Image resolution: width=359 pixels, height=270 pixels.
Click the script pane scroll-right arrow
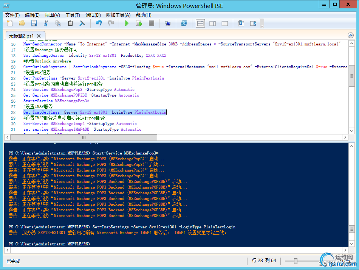click(x=345, y=137)
